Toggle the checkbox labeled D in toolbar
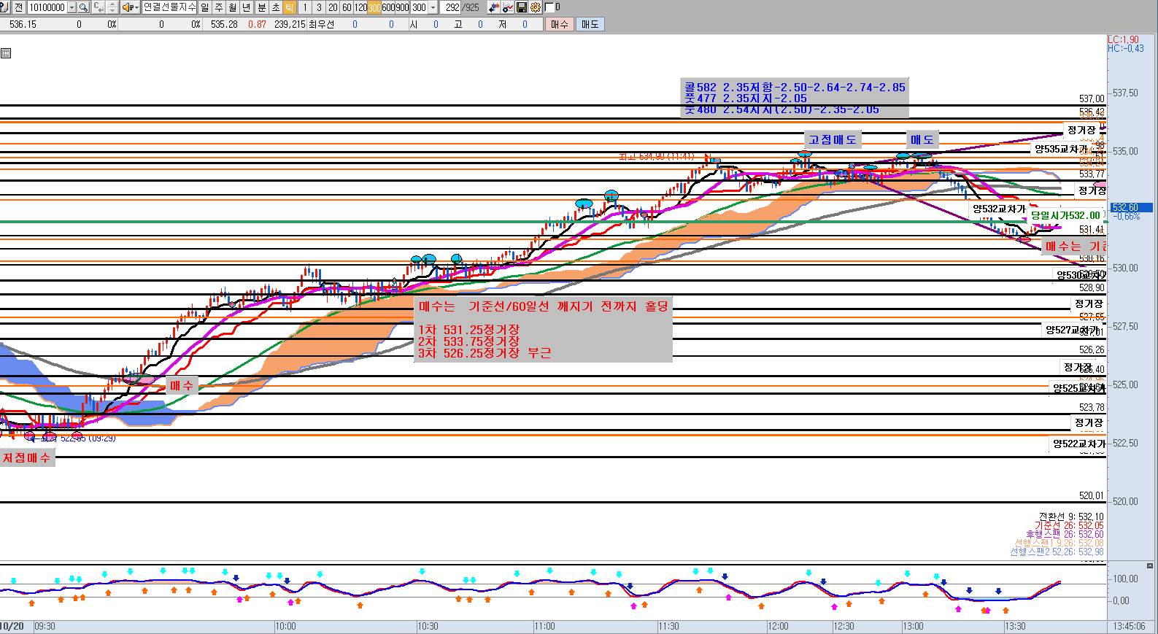This screenshot has width=1158, height=634. click(x=549, y=7)
